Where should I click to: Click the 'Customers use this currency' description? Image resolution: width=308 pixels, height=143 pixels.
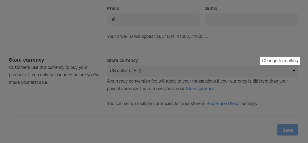(48, 67)
